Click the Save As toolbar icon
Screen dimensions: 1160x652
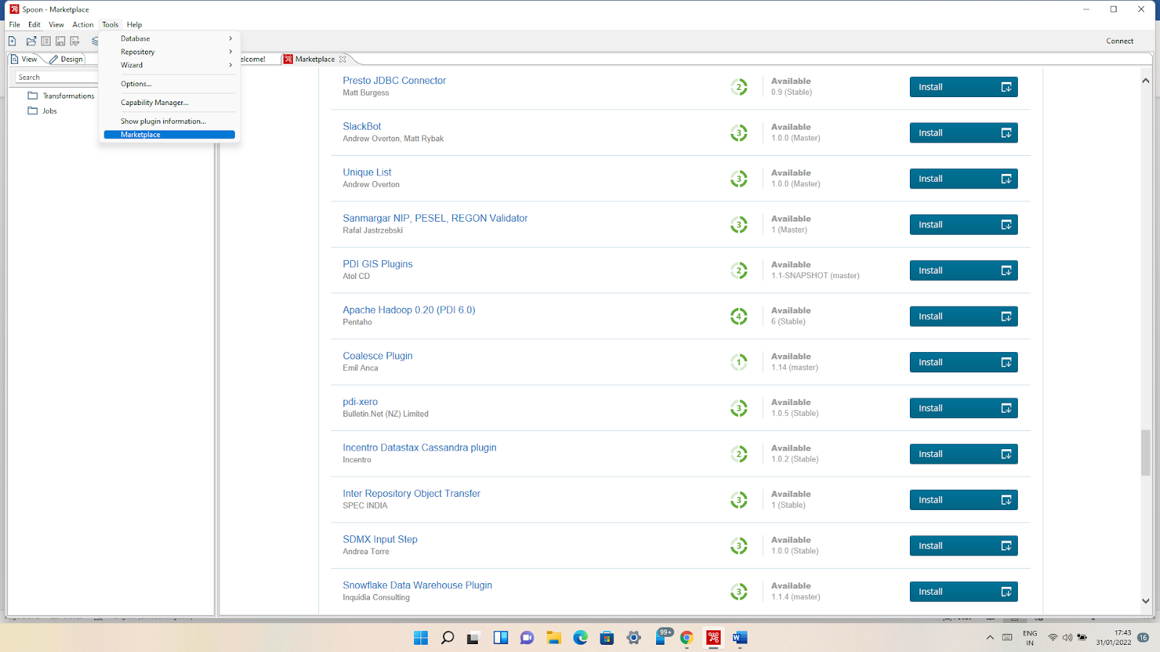click(75, 41)
